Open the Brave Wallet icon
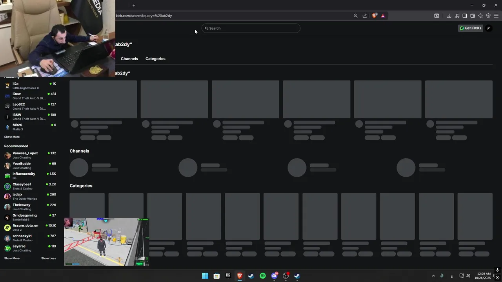Image resolution: width=502 pixels, height=282 pixels. 473,16
